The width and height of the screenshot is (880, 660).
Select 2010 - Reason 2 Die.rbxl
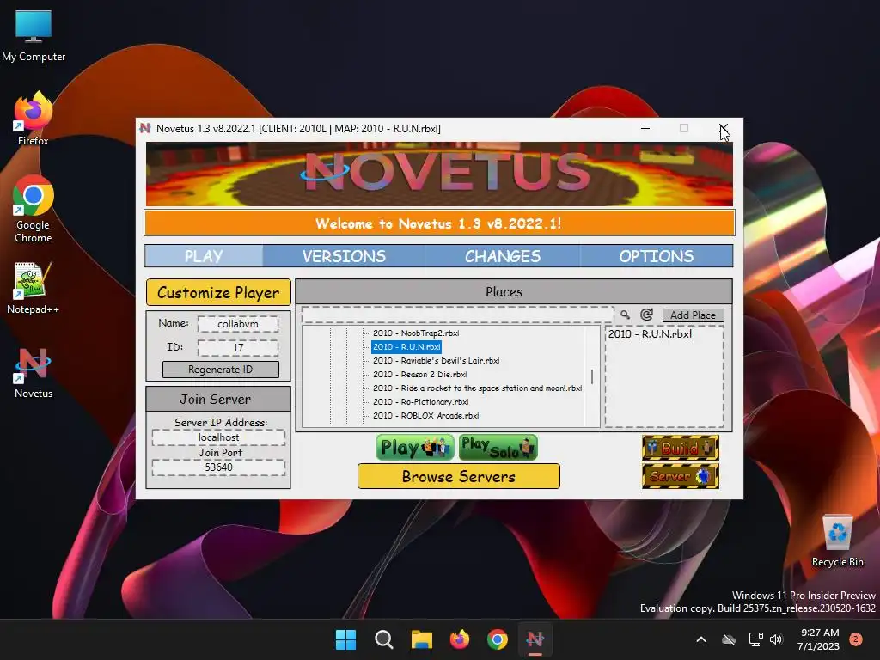point(419,375)
